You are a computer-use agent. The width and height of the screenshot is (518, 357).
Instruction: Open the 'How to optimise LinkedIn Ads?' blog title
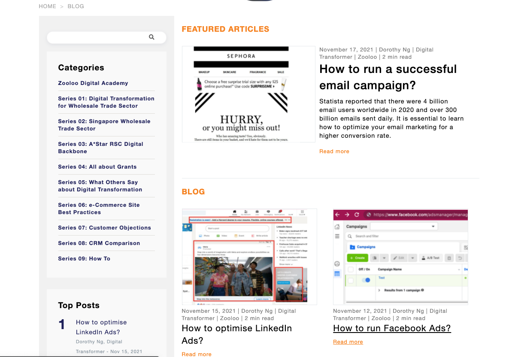[237, 334]
